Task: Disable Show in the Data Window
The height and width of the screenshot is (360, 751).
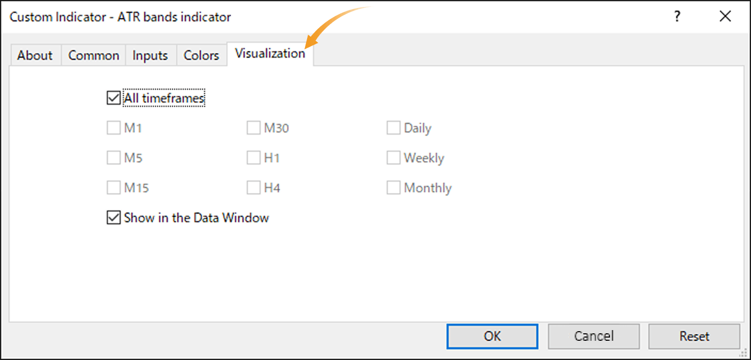Action: (113, 217)
